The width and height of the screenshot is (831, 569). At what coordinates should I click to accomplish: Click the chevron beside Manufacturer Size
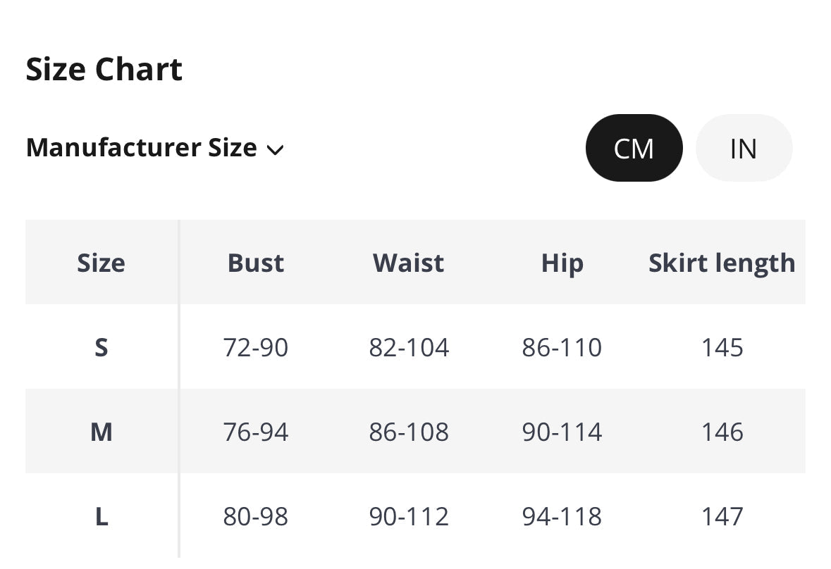click(x=276, y=150)
